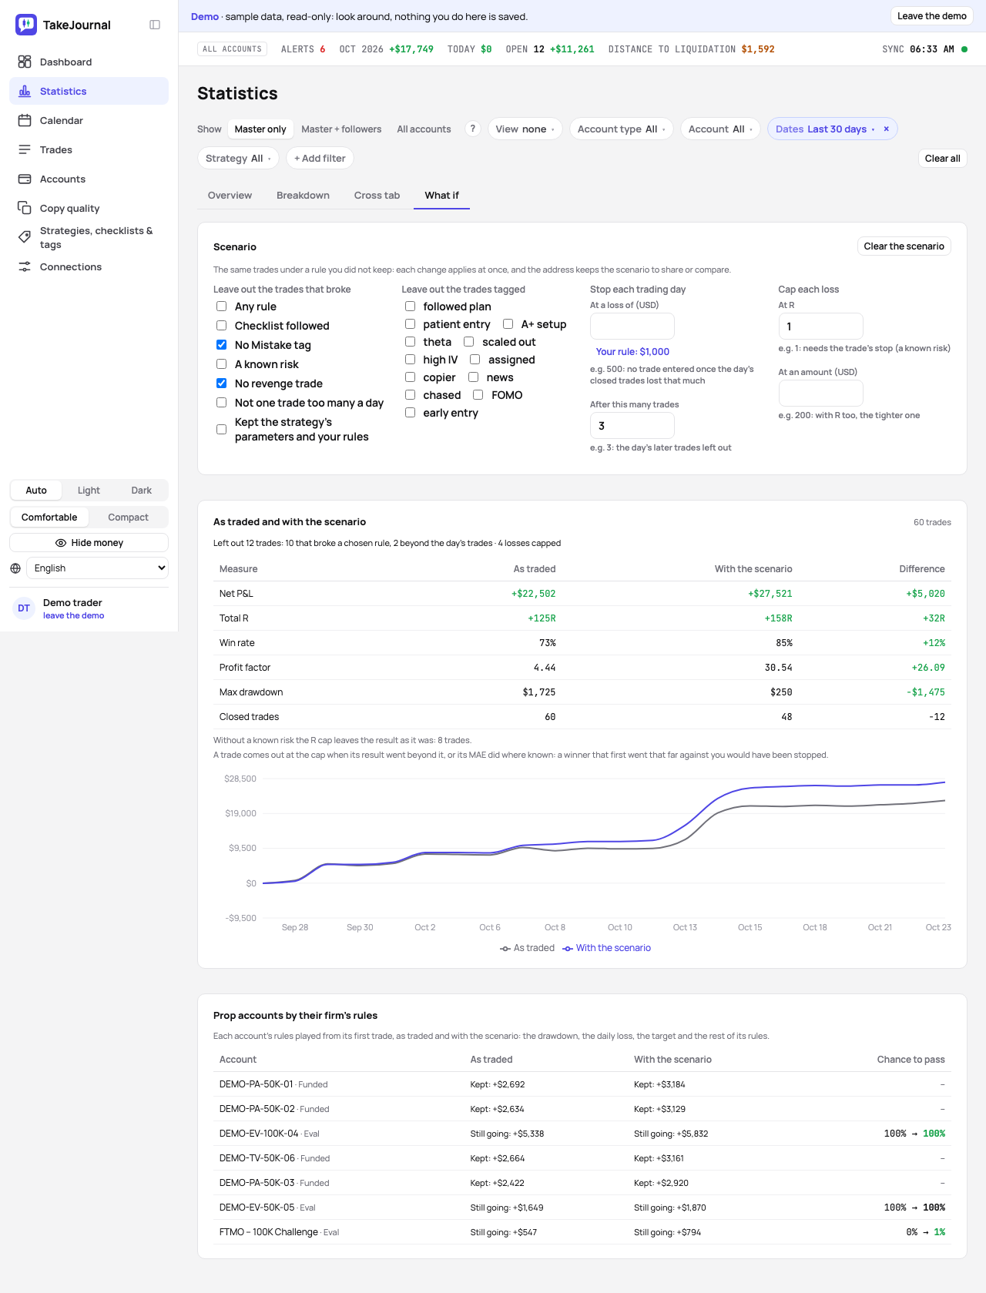This screenshot has height=1293, width=986.
Task: Toggle With the scenario chart legend
Action: (x=607, y=948)
